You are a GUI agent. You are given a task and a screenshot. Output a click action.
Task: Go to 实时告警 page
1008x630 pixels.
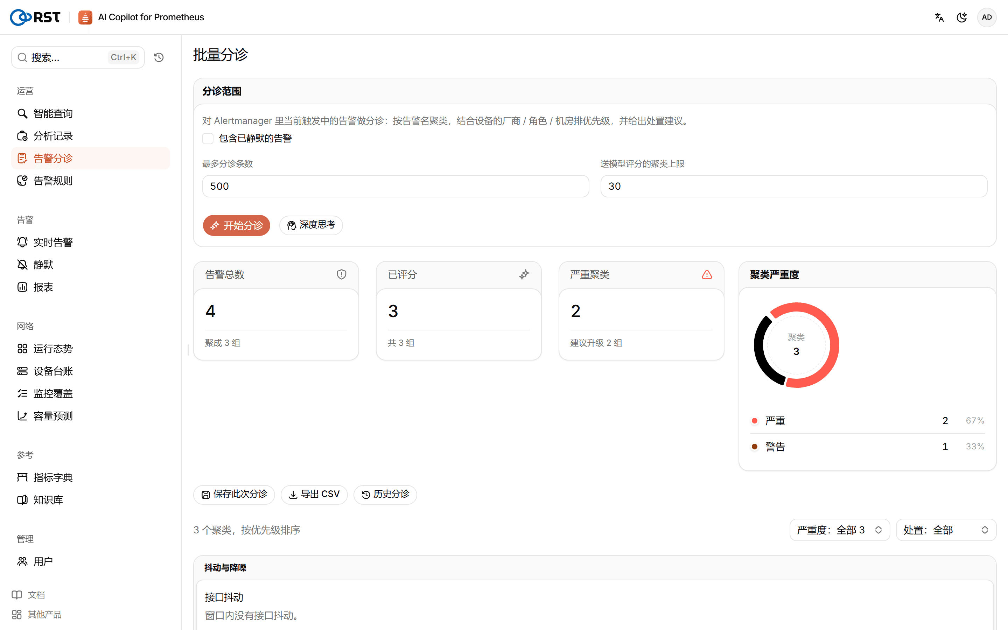click(x=90, y=242)
